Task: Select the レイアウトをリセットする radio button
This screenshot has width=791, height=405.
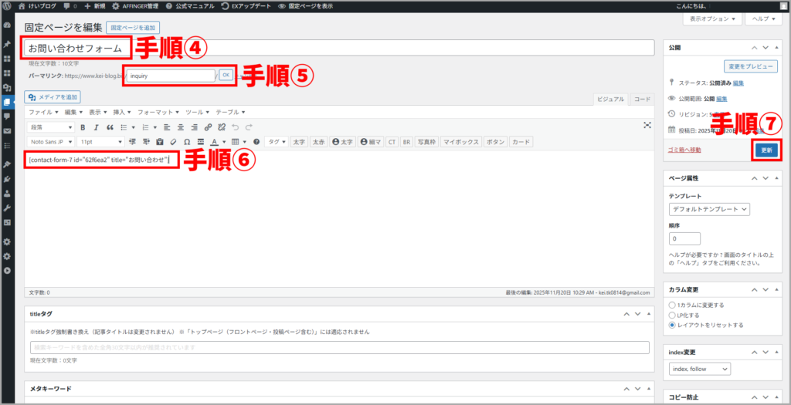Action: tap(673, 325)
